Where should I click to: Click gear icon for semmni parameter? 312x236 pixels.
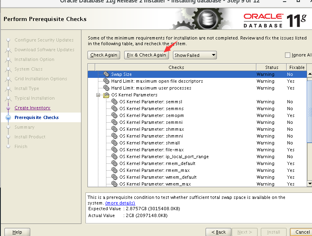click(114, 122)
